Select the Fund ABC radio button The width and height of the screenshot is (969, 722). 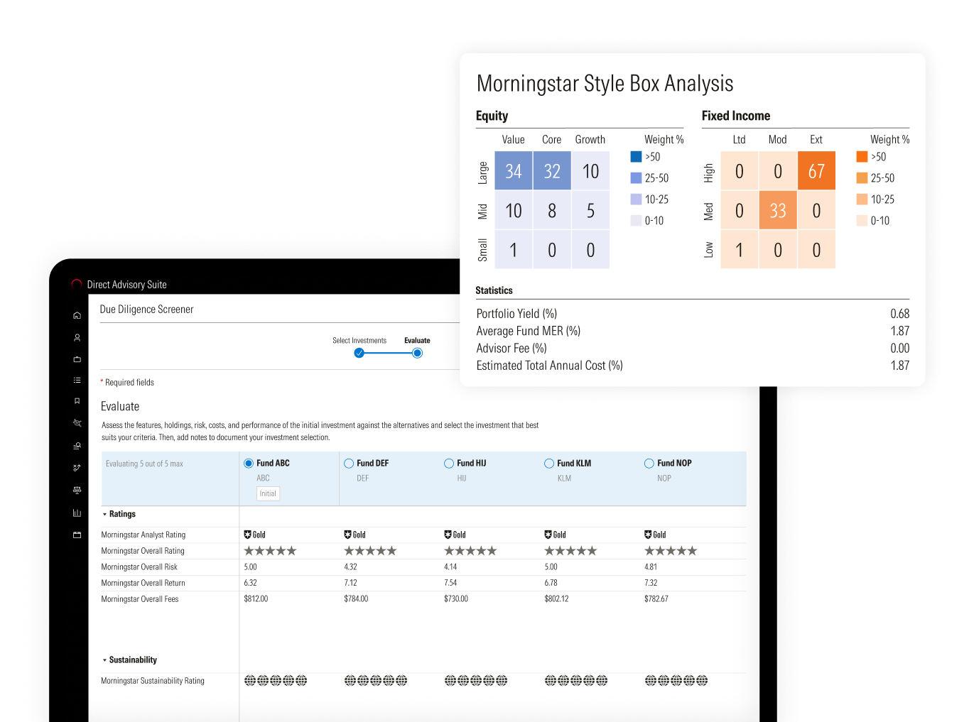pos(249,464)
